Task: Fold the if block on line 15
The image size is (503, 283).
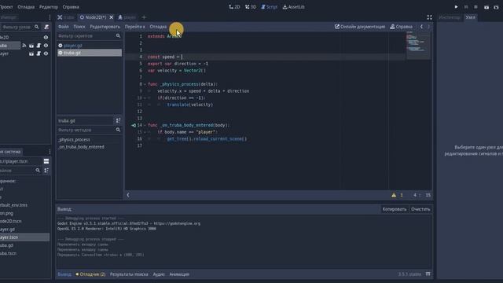Action: [x=145, y=132]
